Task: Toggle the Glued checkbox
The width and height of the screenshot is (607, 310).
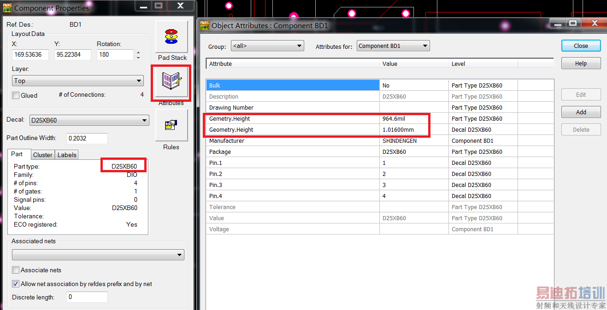Action: click(16, 95)
